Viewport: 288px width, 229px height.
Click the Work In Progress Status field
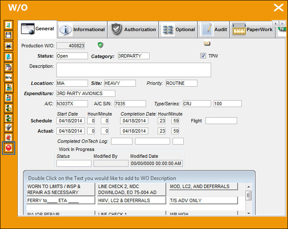(74, 163)
